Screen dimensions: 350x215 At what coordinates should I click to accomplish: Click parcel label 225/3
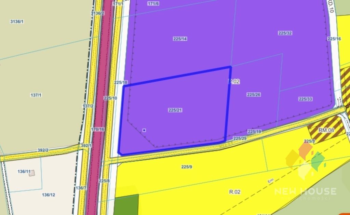tap(309, 141)
